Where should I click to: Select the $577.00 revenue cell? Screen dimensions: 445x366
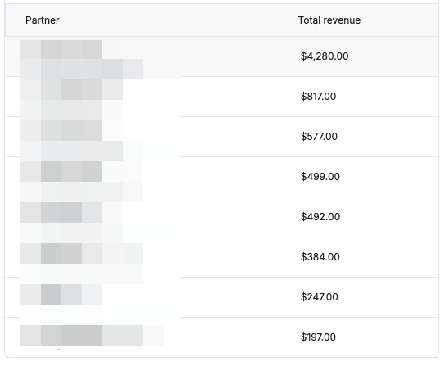[319, 137]
